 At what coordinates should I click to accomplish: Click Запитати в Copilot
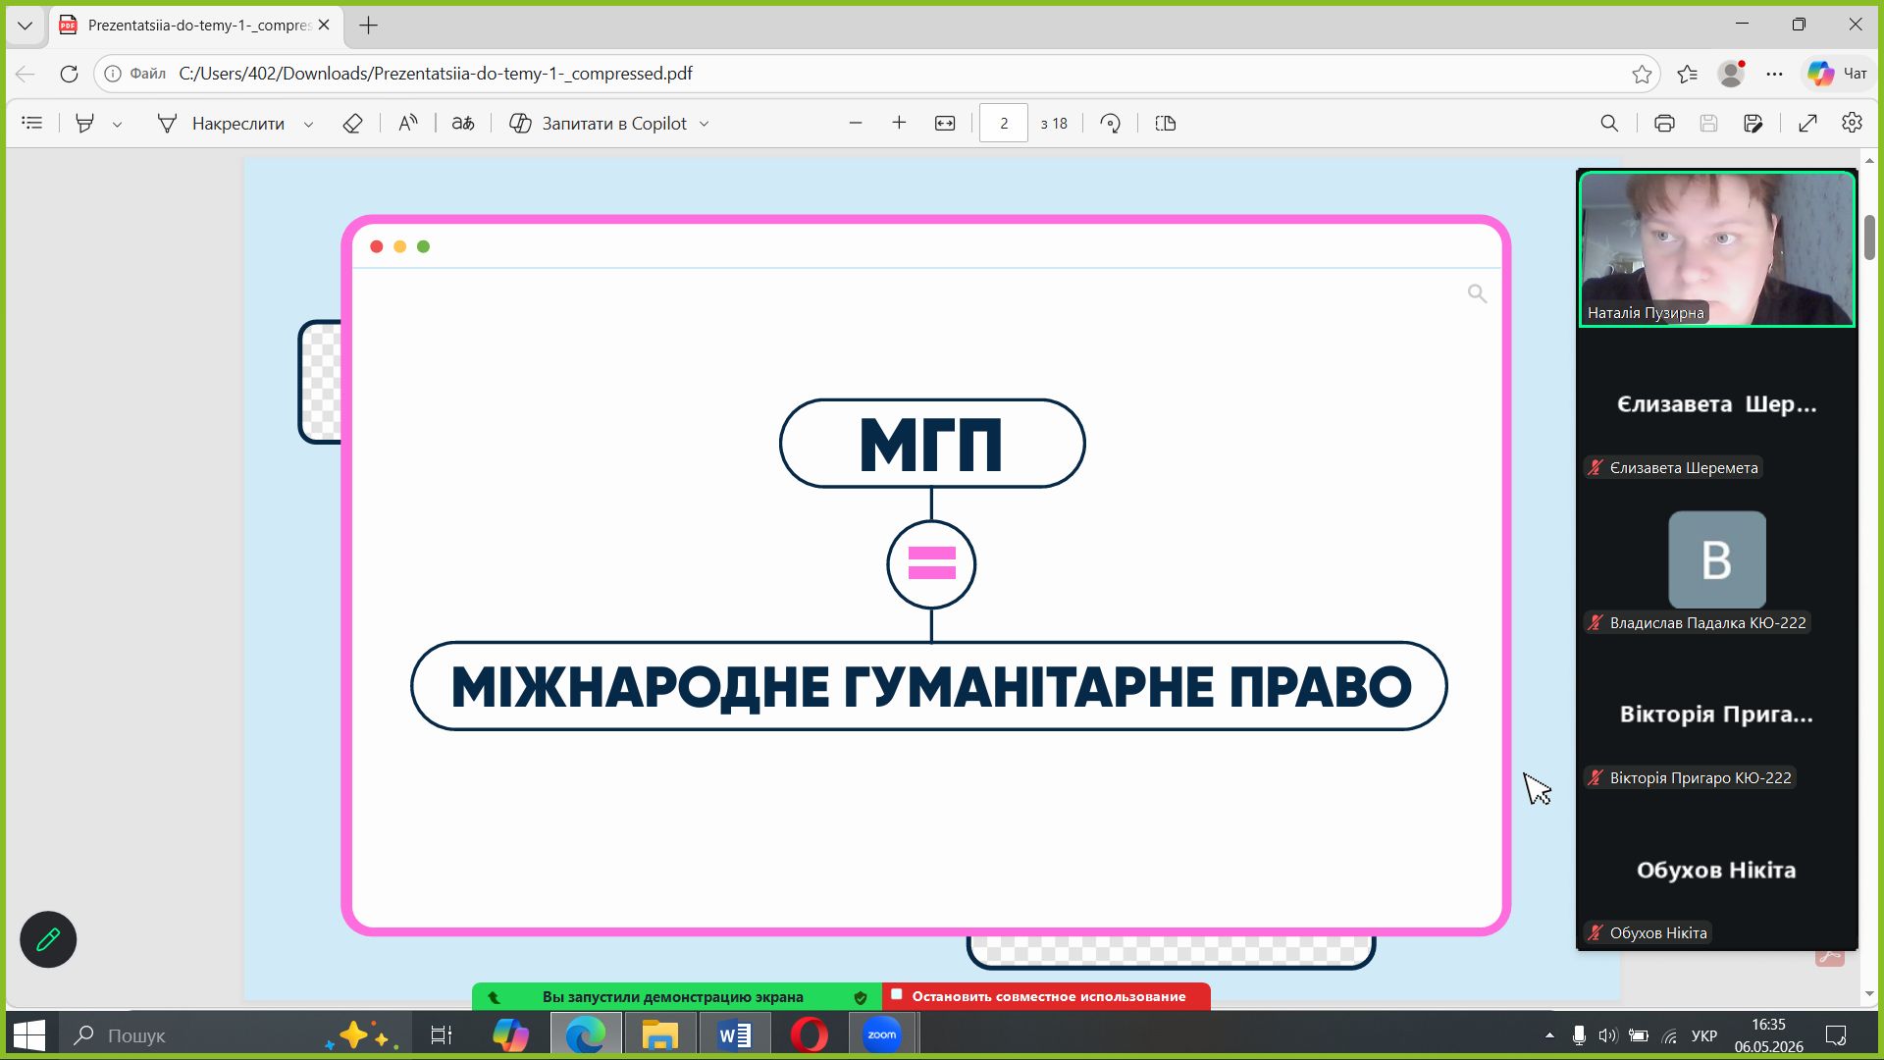tap(599, 124)
